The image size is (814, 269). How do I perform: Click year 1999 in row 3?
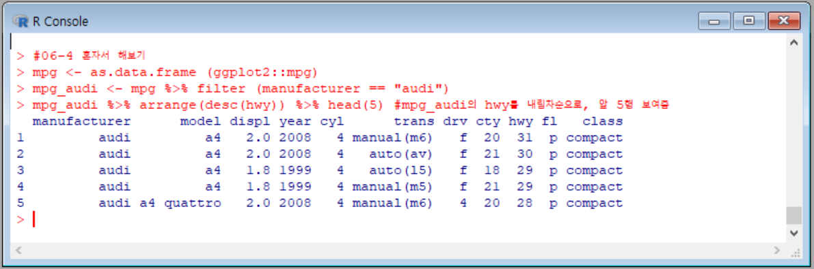pyautogui.click(x=295, y=170)
